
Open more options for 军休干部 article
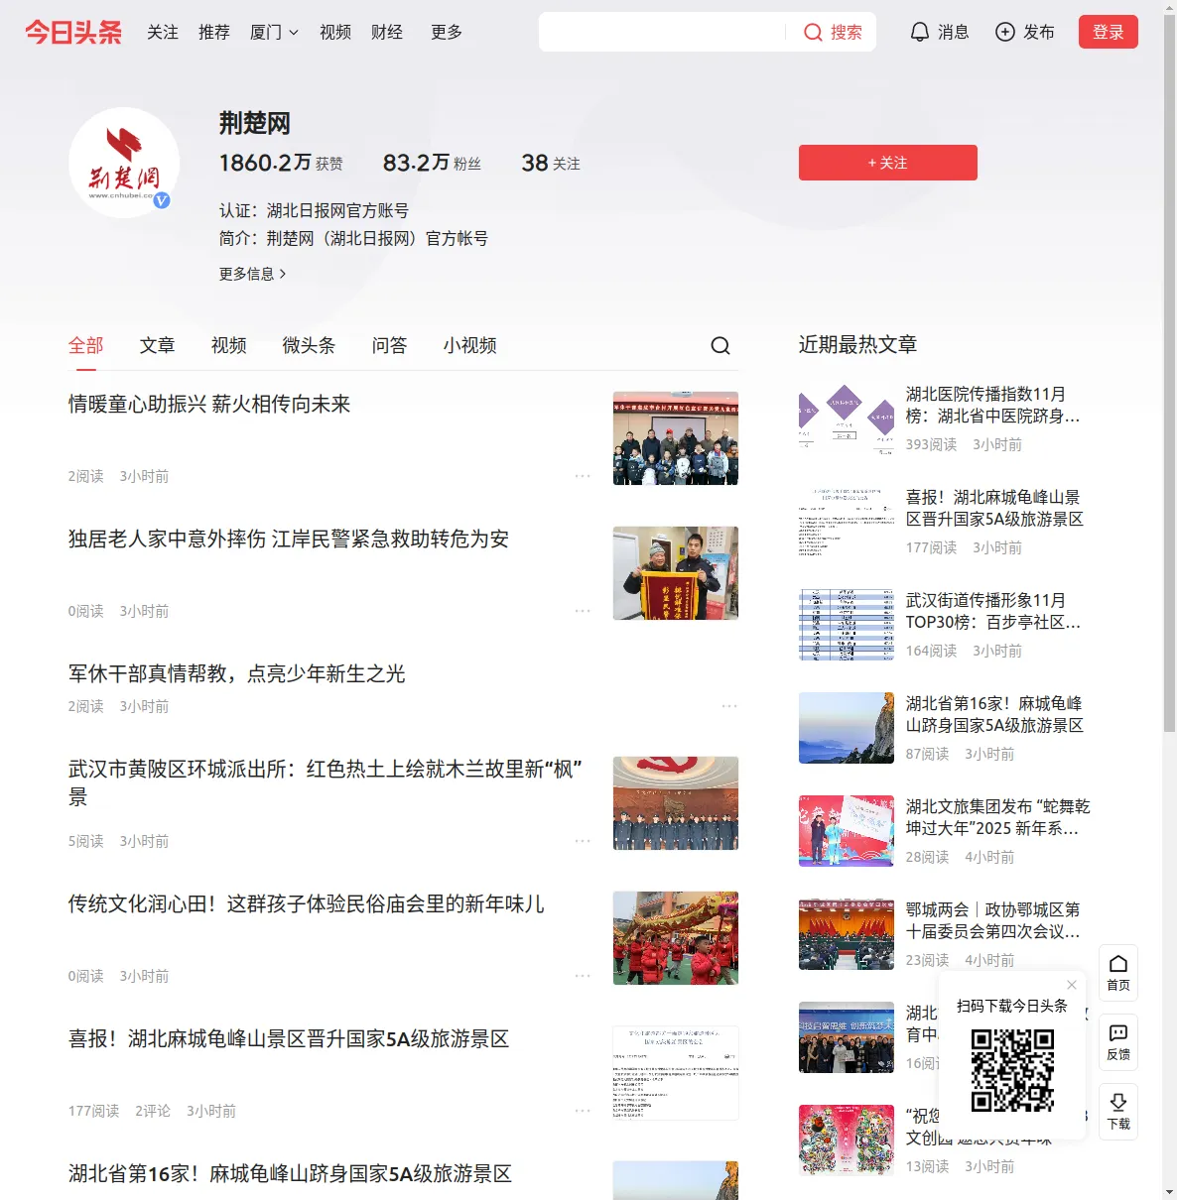click(729, 706)
